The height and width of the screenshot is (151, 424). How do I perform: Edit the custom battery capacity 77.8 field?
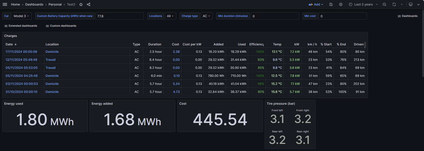119,16
